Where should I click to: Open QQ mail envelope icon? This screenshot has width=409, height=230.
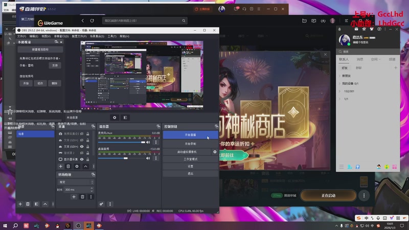pyautogui.click(x=356, y=29)
